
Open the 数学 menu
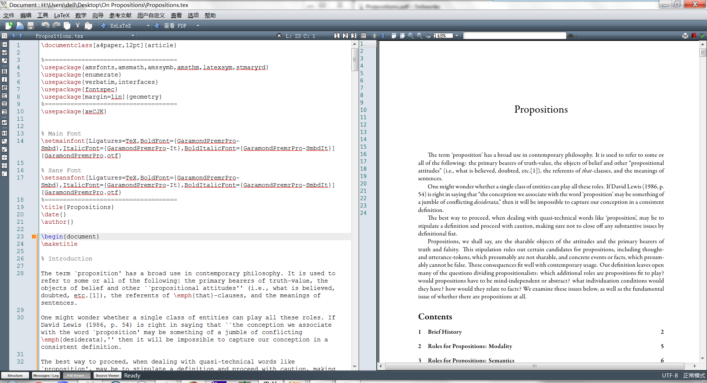81,15
